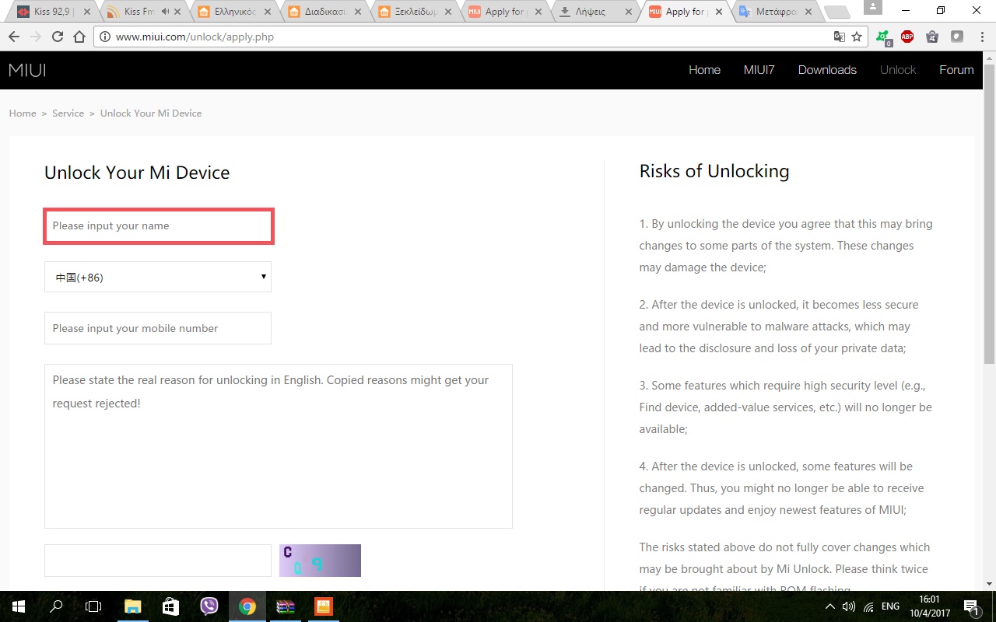Click the Service breadcrumb link
Screen dimensions: 996x622
(x=68, y=114)
